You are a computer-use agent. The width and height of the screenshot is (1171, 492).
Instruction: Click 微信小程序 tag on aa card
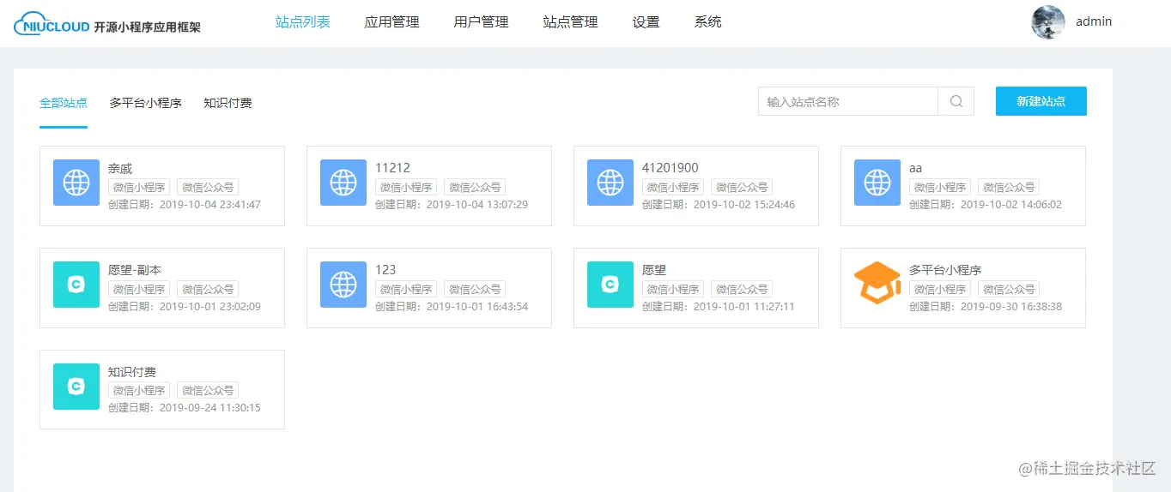[x=940, y=187]
